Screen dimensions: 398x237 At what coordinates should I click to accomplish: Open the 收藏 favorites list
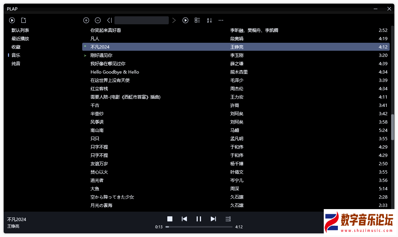tap(16, 47)
